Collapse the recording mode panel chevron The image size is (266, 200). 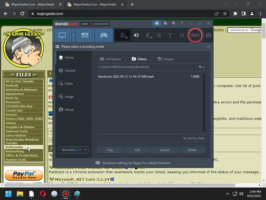pos(209,47)
